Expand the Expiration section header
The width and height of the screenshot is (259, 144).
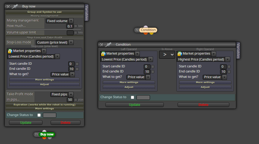pos(44,105)
